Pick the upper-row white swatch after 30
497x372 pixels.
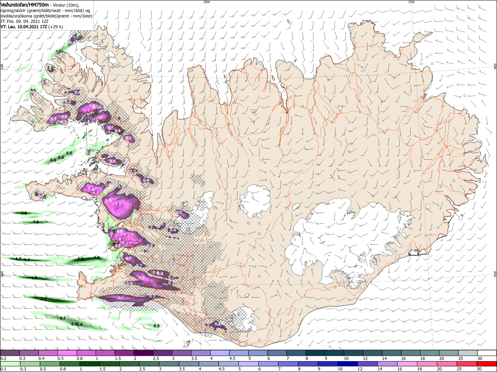[487, 353]
